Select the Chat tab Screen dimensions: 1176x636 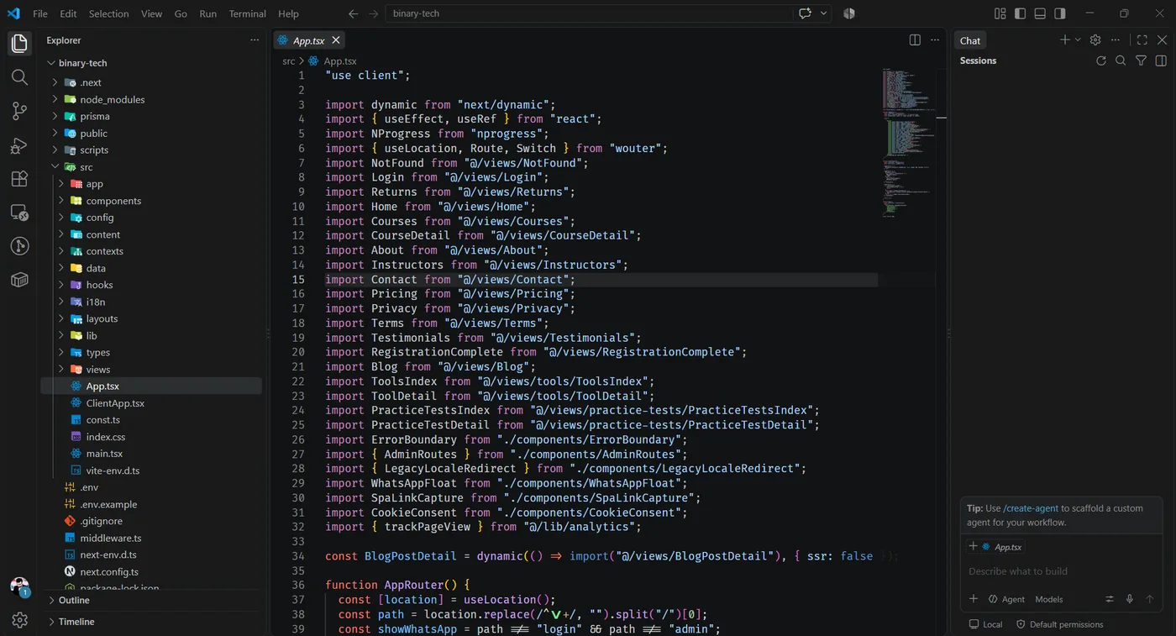click(x=970, y=40)
